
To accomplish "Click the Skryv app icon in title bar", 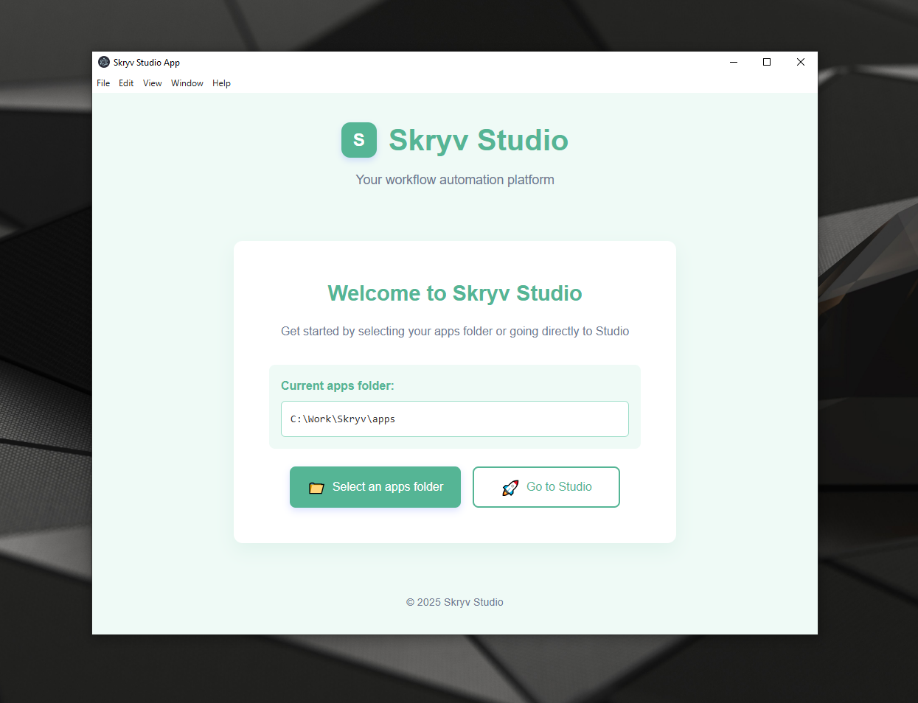I will tap(104, 63).
